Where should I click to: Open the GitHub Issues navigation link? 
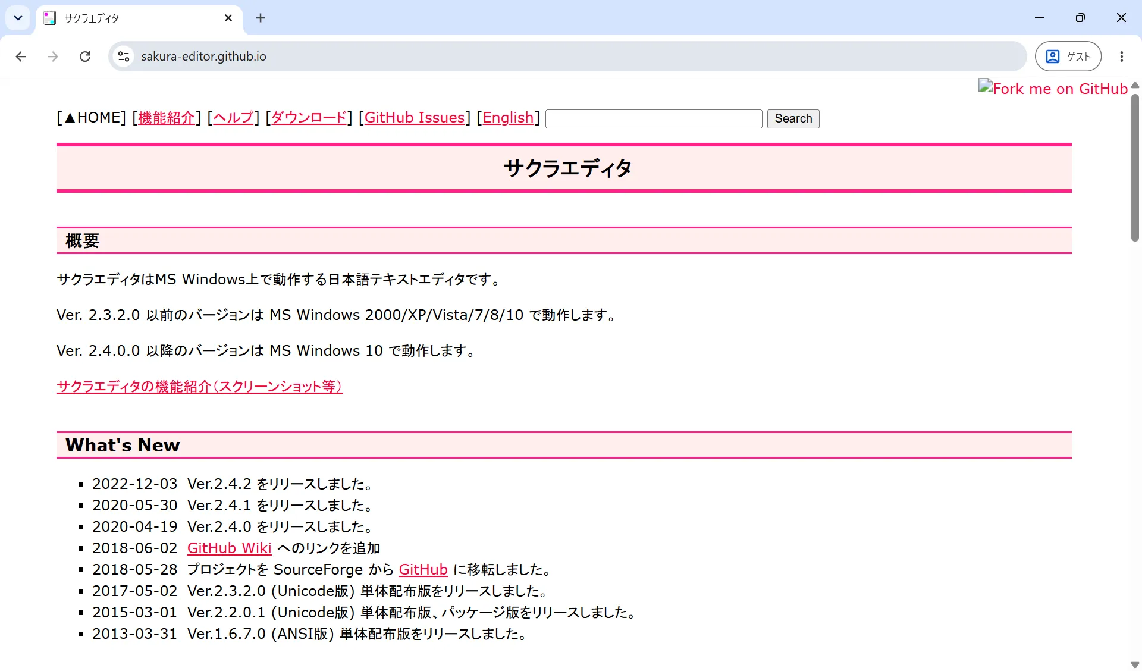(415, 118)
